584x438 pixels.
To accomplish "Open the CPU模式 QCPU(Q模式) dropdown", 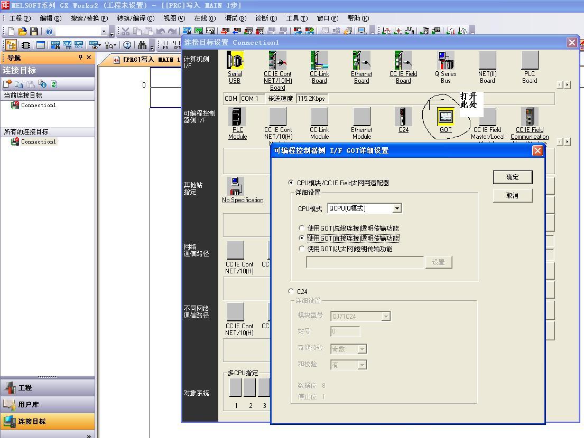I will pyautogui.click(x=397, y=208).
